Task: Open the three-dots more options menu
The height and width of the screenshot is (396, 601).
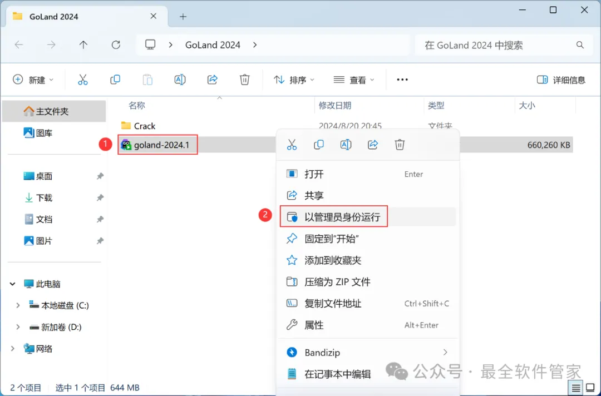Action: point(402,80)
